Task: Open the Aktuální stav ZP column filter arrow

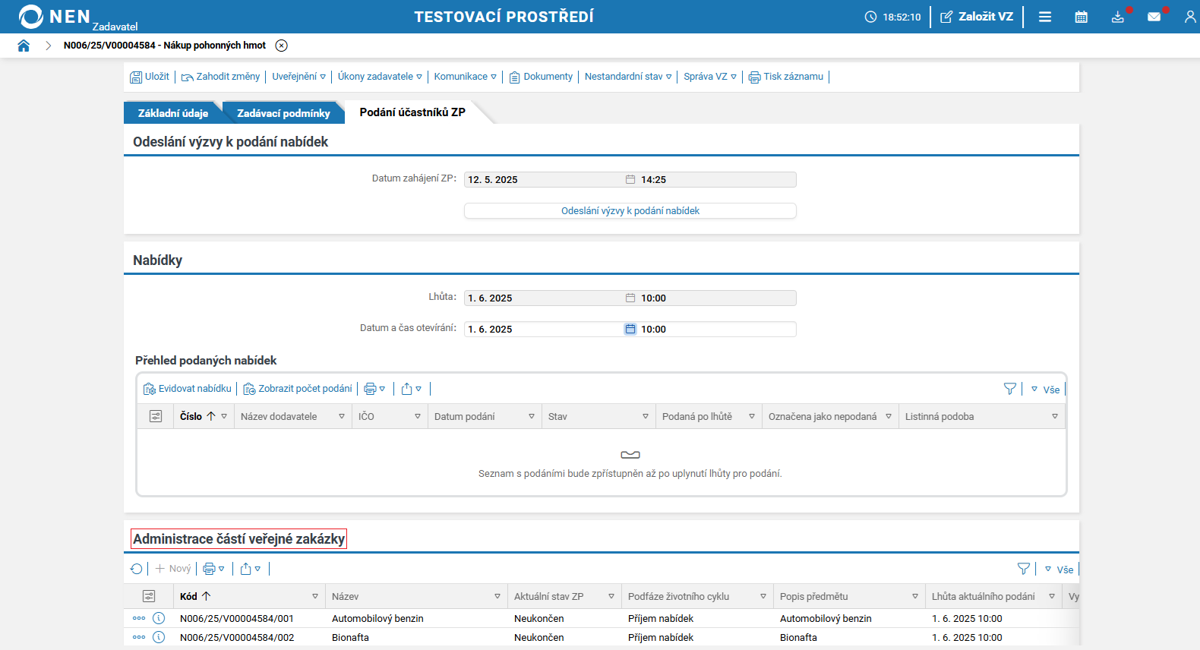Action: tap(611, 597)
